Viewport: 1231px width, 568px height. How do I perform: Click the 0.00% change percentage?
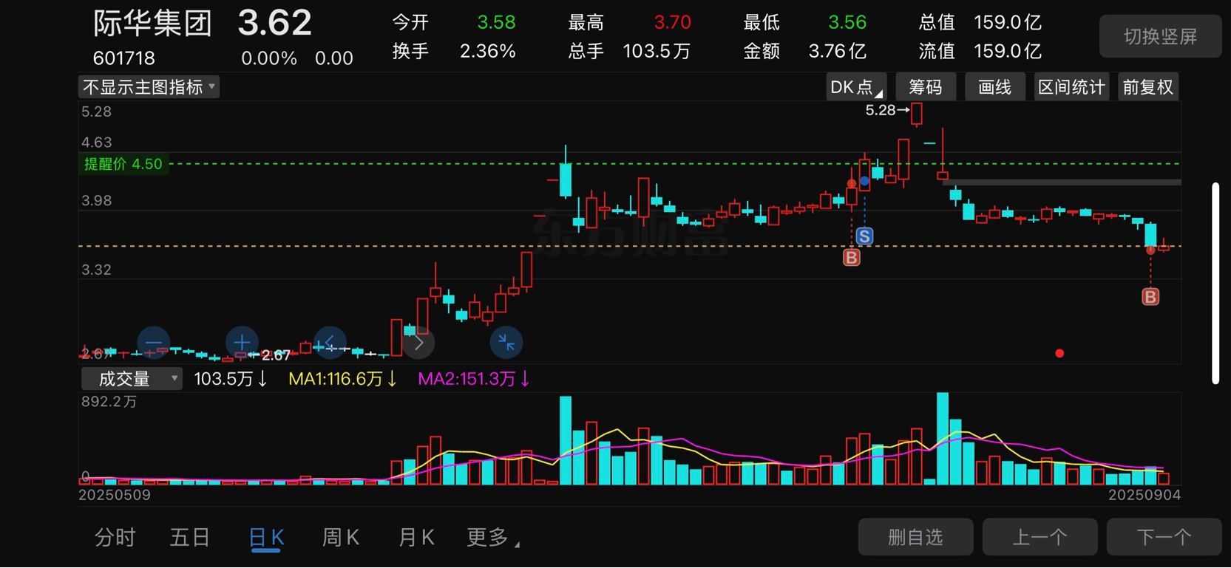point(269,58)
